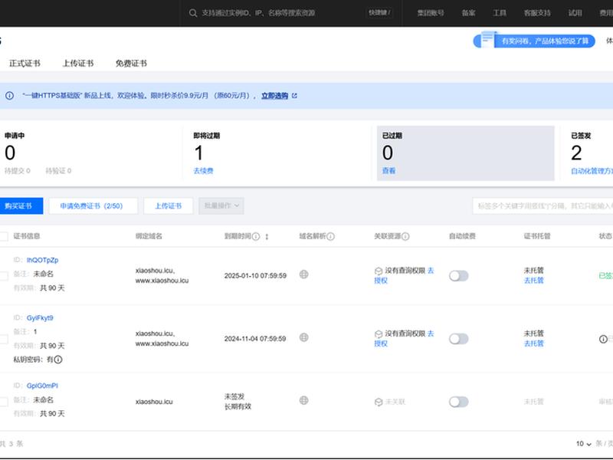Open certificate ID GyiFkyt9
Image resolution: width=613 pixels, height=460 pixels.
tap(40, 317)
